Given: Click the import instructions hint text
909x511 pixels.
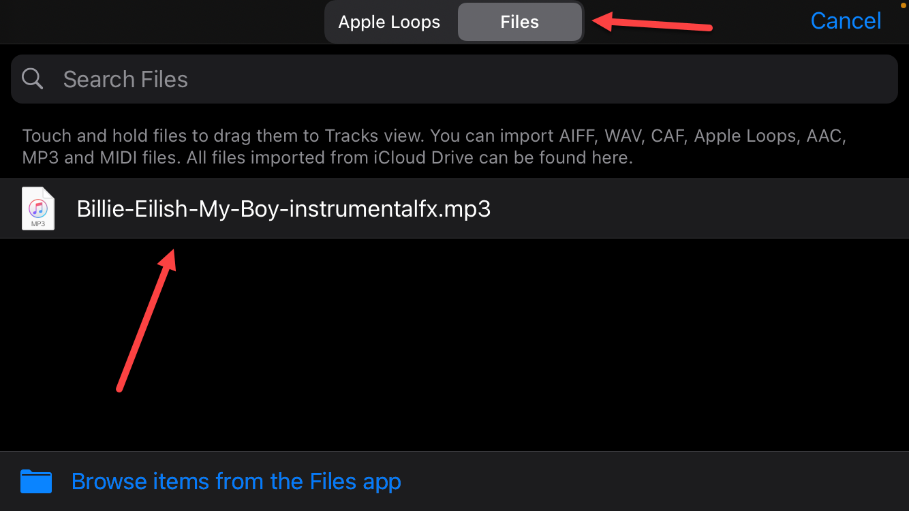Looking at the screenshot, I should tap(433, 147).
